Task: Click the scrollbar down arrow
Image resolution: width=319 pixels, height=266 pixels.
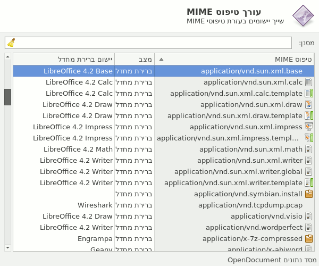Action: pos(7,247)
